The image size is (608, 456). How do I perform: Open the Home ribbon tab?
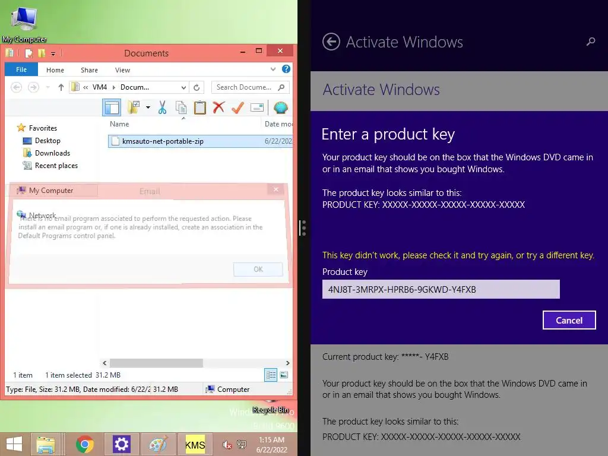coord(55,70)
